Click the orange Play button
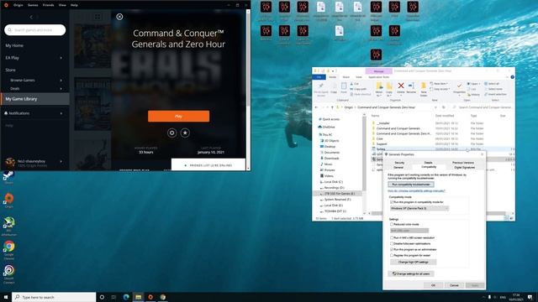The width and height of the screenshot is (538, 302). (178, 116)
